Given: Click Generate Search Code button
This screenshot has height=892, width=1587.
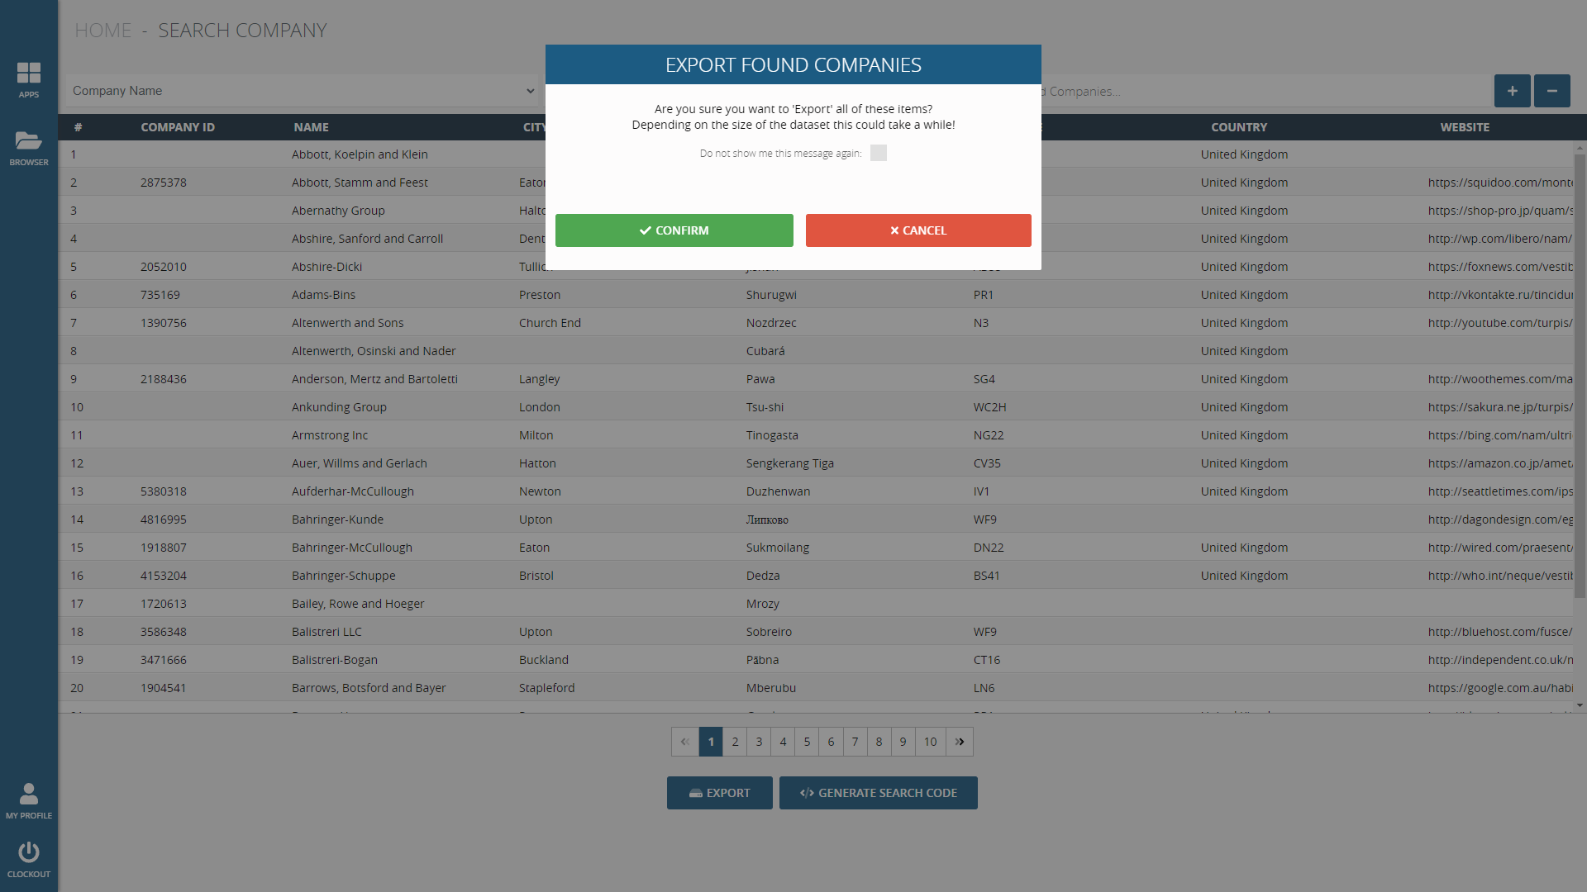Looking at the screenshot, I should coord(878,793).
